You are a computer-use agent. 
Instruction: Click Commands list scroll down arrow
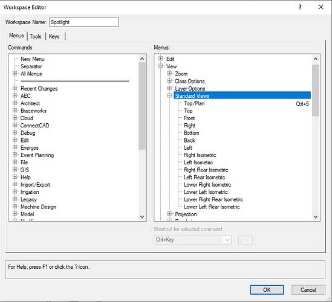(x=142, y=217)
